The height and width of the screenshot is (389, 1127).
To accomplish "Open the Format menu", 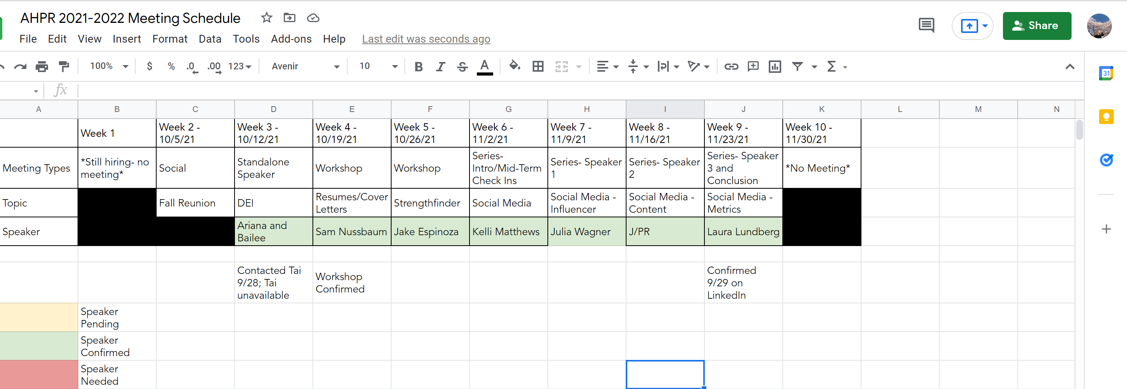I will pos(170,39).
